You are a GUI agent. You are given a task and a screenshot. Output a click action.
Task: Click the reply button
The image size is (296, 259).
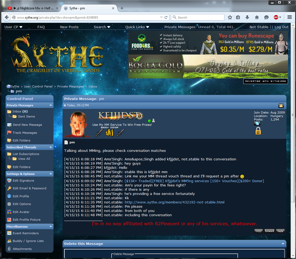280,231
